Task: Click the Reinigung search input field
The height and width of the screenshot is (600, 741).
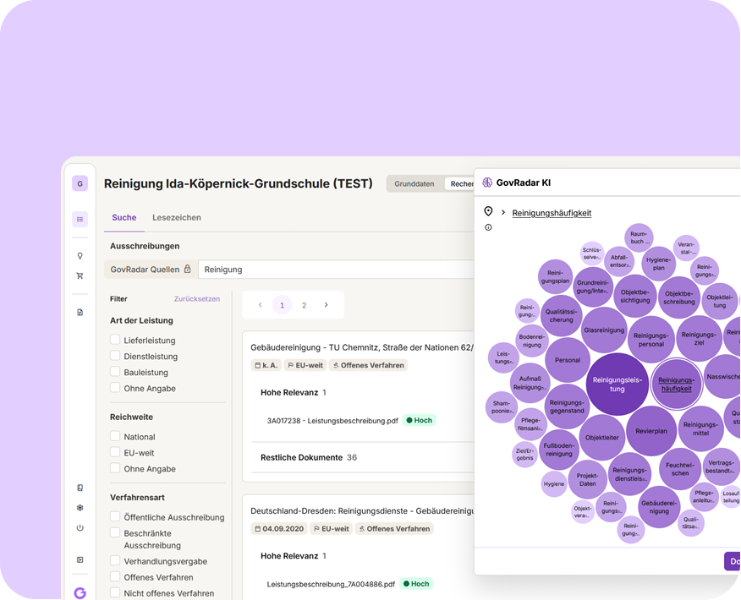Action: 336,269
